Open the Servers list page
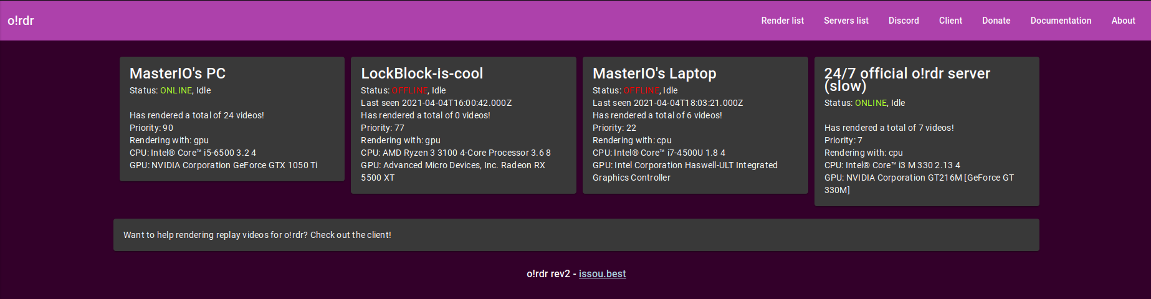1151x299 pixels. pos(846,21)
